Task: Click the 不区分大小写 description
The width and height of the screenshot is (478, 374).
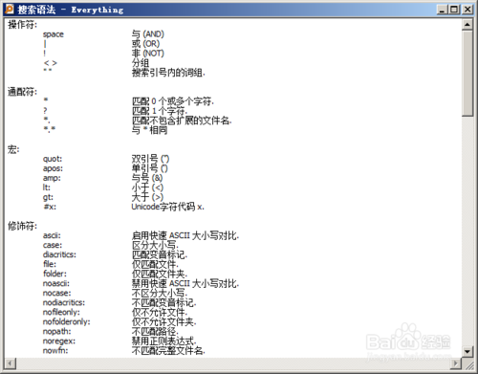Action: click(x=160, y=293)
